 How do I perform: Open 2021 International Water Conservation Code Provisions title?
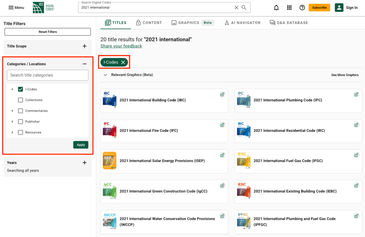tap(167, 222)
